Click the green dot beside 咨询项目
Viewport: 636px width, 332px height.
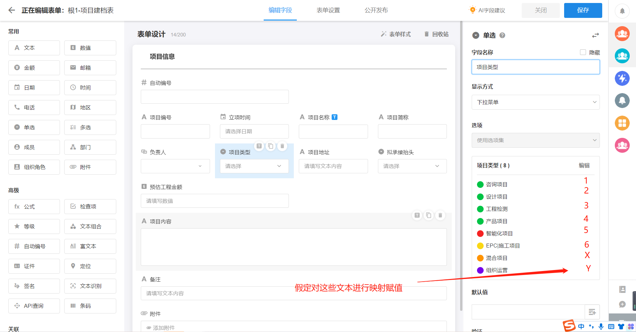tap(480, 184)
